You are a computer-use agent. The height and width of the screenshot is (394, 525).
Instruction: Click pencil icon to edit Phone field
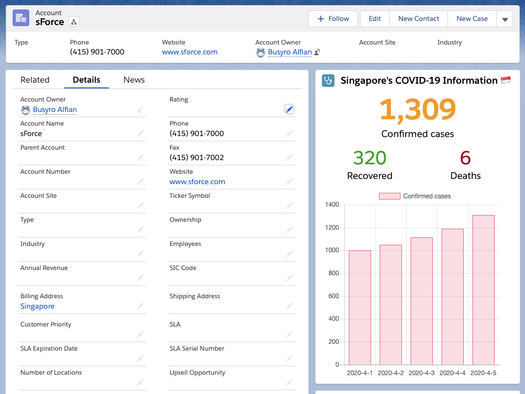pyautogui.click(x=289, y=133)
